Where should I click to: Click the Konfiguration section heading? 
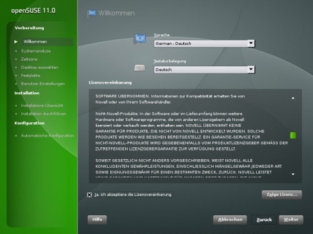29,123
